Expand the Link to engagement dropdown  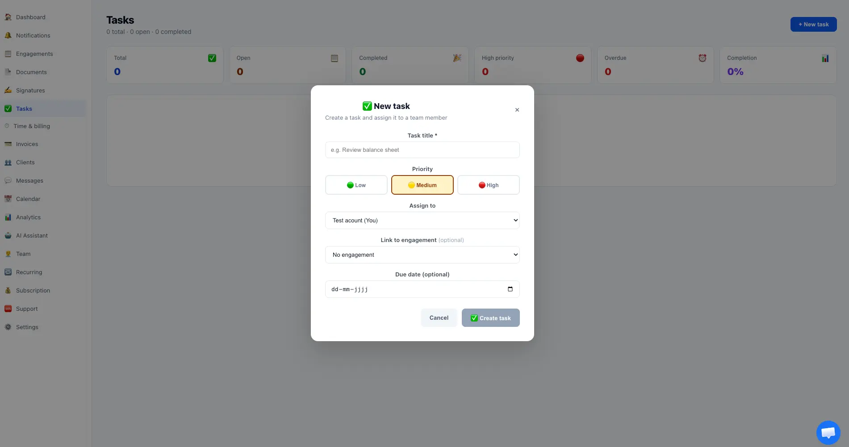(x=422, y=255)
